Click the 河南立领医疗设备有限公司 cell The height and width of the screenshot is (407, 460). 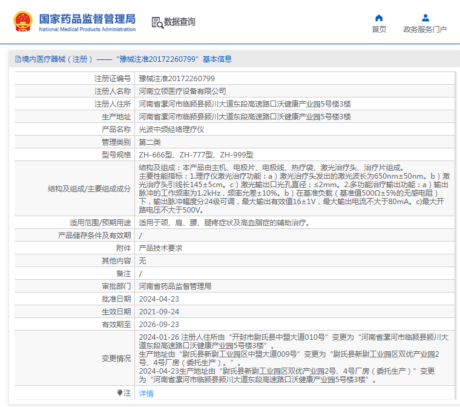[295, 91]
